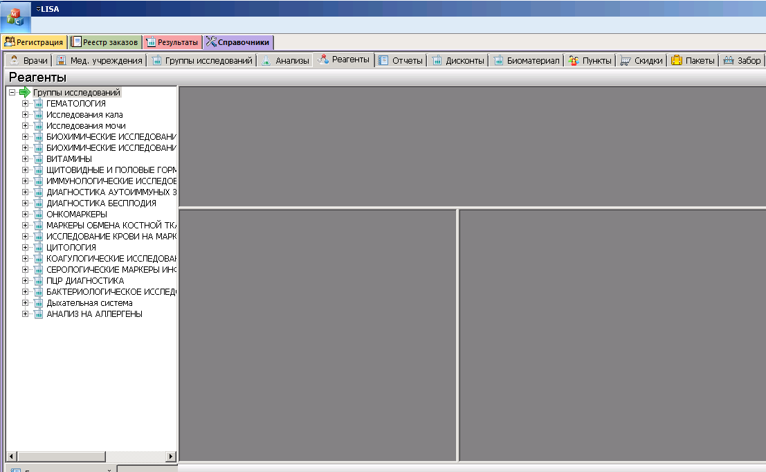This screenshot has width=766, height=472.
Task: Expand the ПЦР ДИАГНОСТИКА group
Action: click(x=26, y=280)
